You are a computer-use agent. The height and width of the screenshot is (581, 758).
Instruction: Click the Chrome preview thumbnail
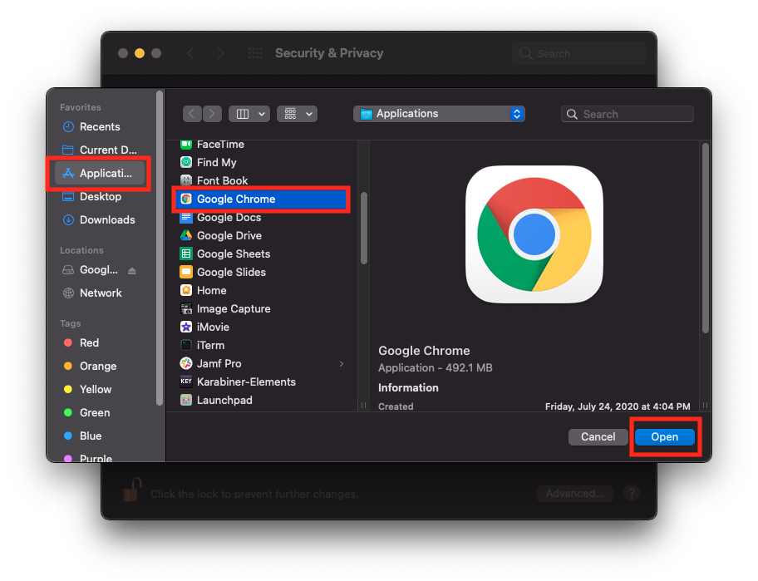tap(534, 234)
